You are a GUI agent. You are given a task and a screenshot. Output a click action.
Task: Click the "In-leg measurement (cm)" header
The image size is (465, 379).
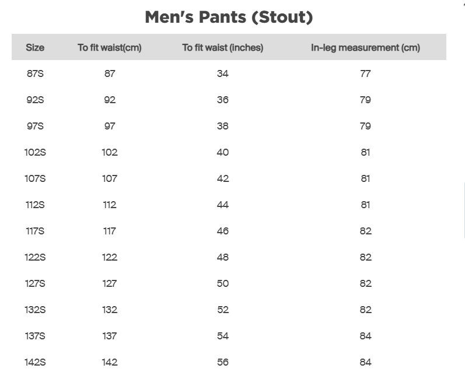pyautogui.click(x=365, y=48)
